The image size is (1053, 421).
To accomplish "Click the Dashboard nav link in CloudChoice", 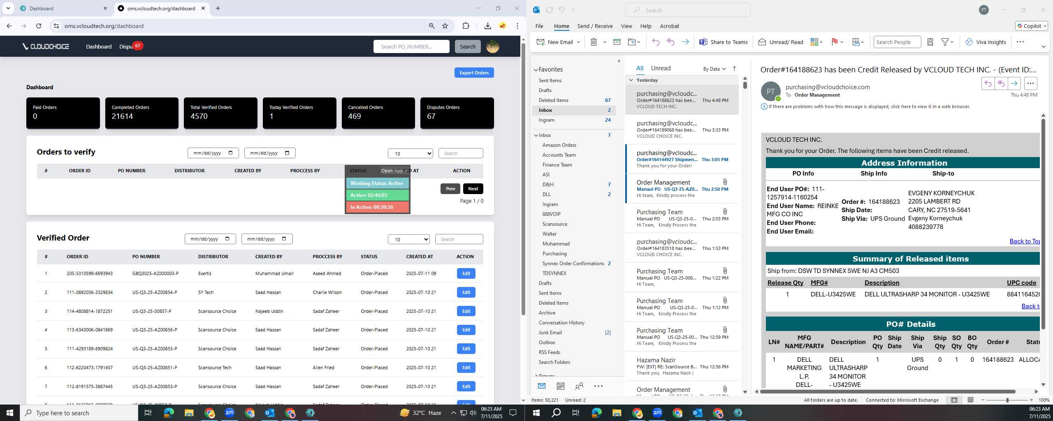I will (99, 46).
